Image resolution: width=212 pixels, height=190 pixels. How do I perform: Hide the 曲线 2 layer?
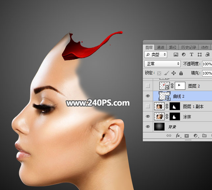coord(148,96)
